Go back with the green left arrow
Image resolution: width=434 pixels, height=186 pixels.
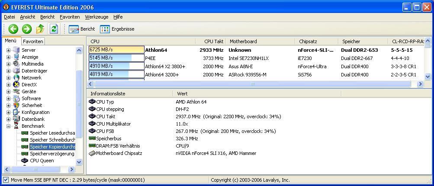[x=13, y=29]
